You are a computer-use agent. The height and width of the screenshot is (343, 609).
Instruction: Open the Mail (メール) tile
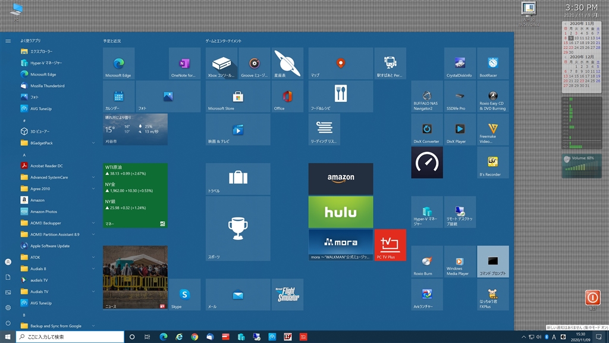(238, 295)
